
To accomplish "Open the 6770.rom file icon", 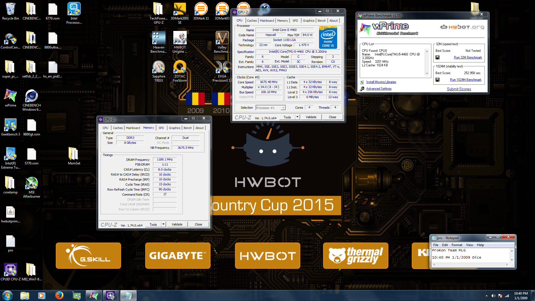I will [53, 12].
